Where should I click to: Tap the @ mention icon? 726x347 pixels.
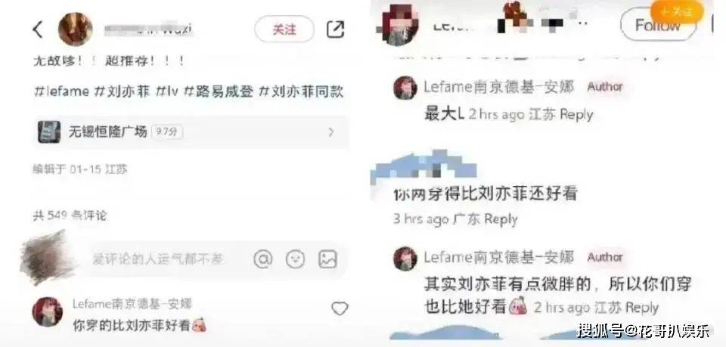263,259
